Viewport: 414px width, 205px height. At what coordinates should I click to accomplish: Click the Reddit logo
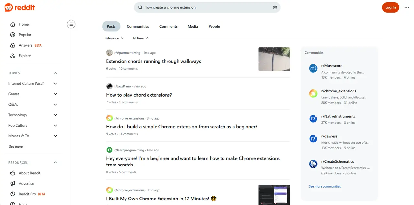point(20,7)
